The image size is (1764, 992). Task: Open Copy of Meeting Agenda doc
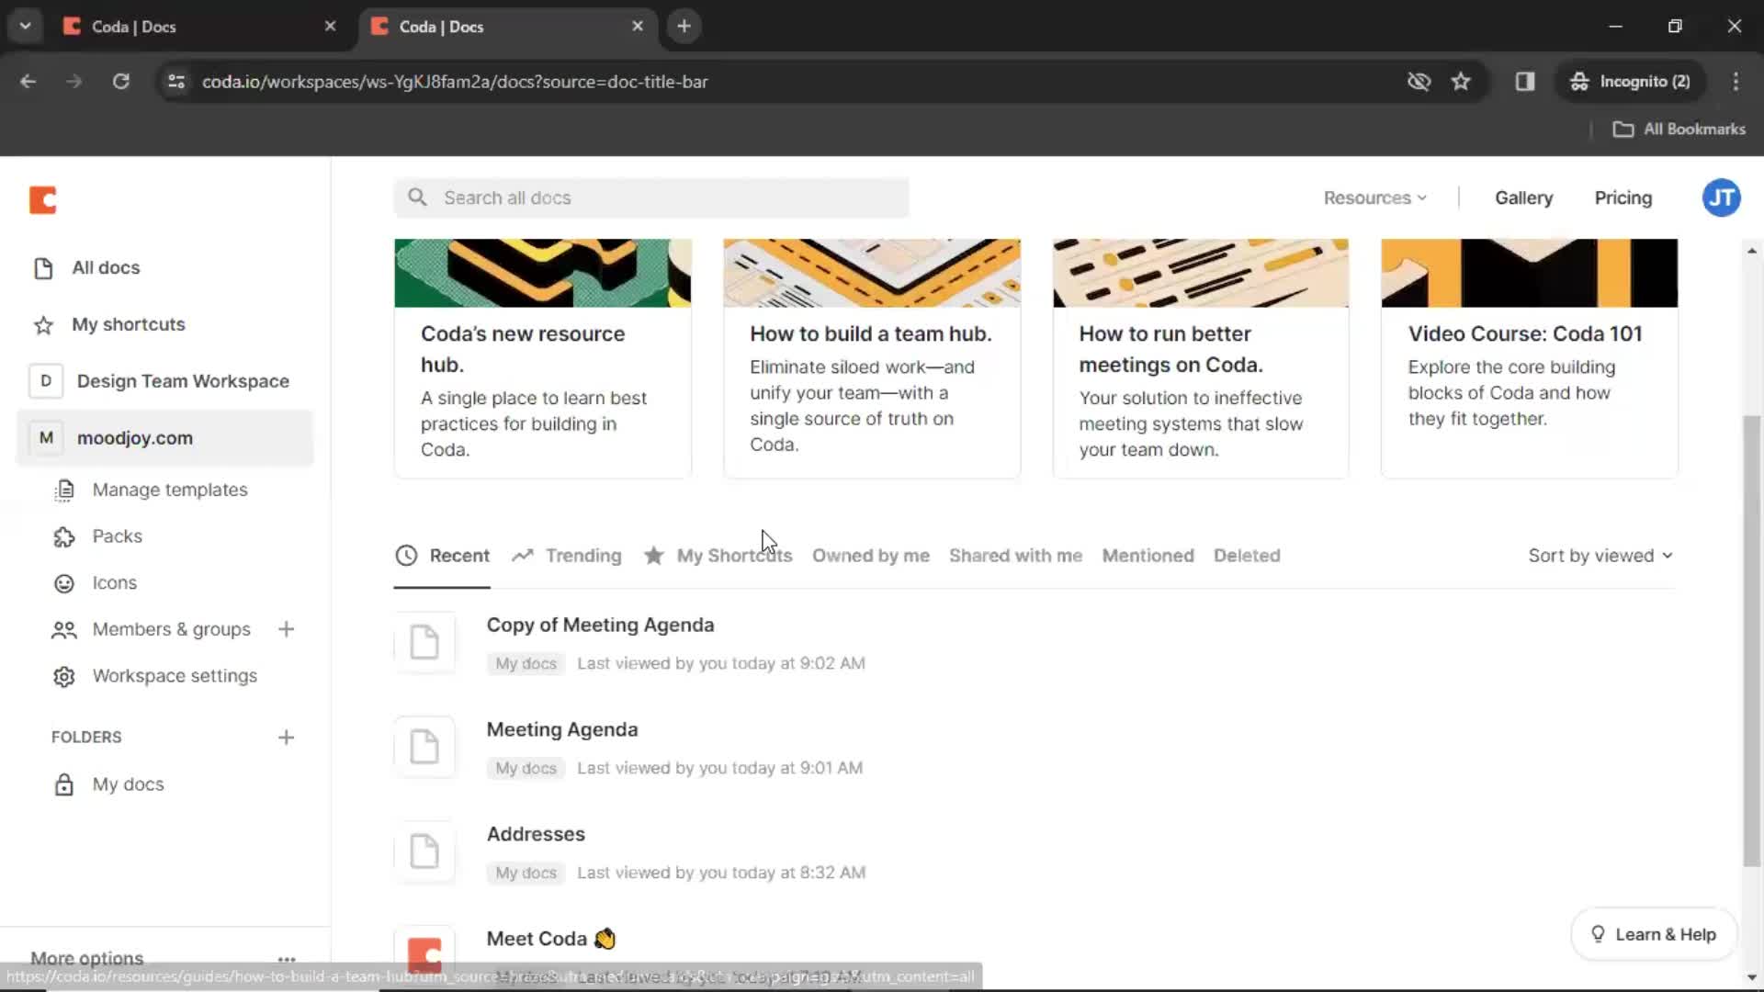[x=600, y=624]
